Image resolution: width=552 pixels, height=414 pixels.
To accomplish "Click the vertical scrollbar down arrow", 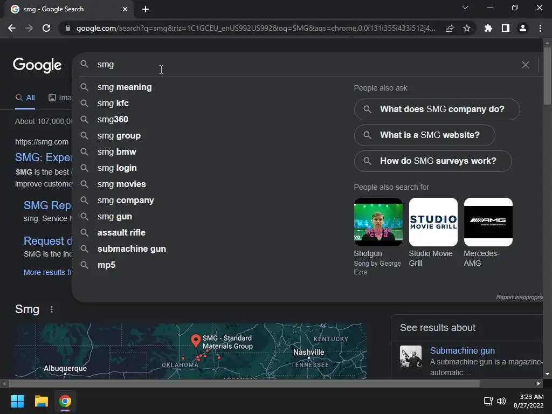I will click(547, 374).
